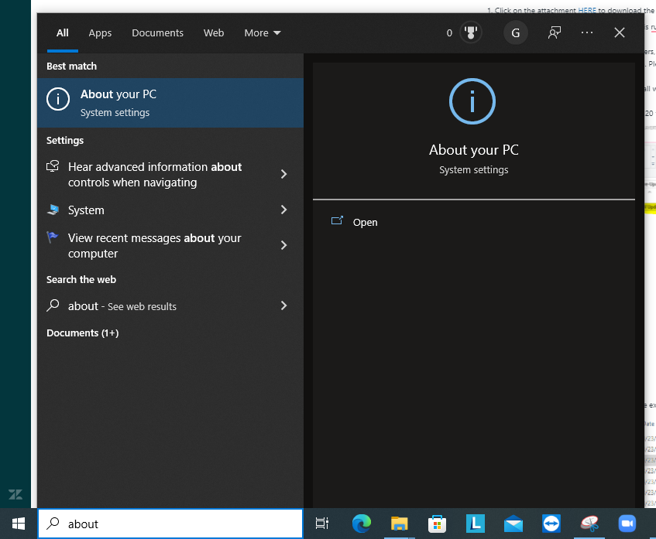Open File Explorer from the taskbar
The image size is (656, 539).
pos(400,524)
